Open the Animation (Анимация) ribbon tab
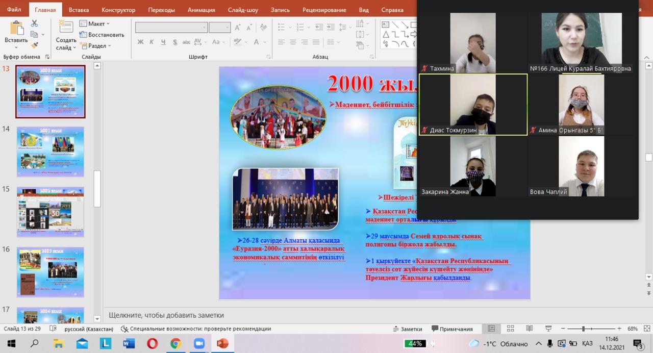 click(201, 10)
